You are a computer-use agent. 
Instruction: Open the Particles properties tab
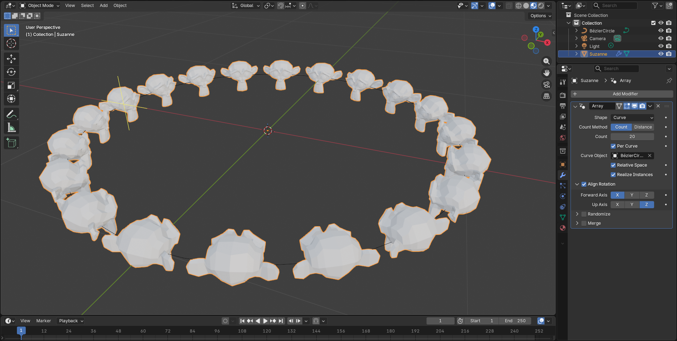563,186
